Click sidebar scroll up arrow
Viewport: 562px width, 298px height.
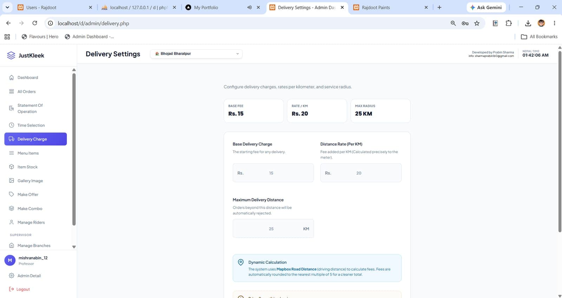click(74, 70)
